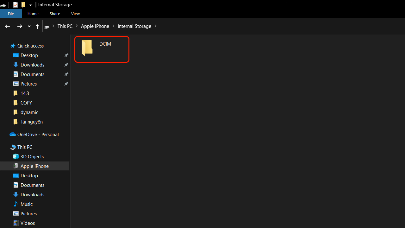405x228 pixels.
Task: Open the Music note icon
Action: [16, 204]
